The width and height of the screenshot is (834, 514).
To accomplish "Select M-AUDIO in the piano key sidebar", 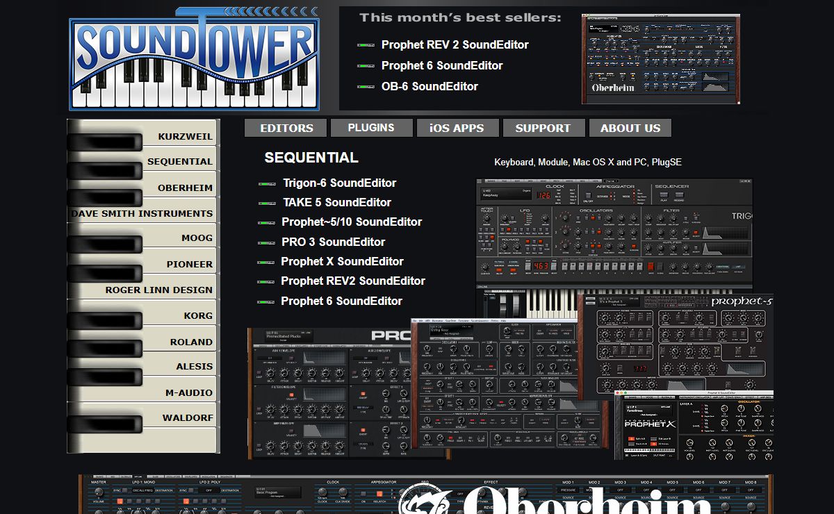I will 188,392.
